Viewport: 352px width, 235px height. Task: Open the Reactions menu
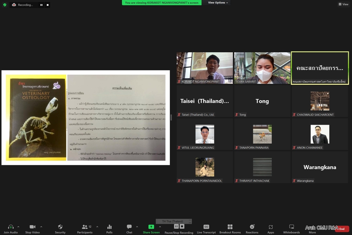point(252,229)
